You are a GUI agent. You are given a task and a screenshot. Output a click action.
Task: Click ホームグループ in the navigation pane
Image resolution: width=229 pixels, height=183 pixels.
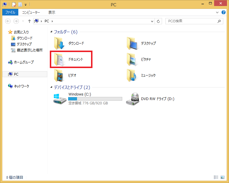[x=23, y=62]
